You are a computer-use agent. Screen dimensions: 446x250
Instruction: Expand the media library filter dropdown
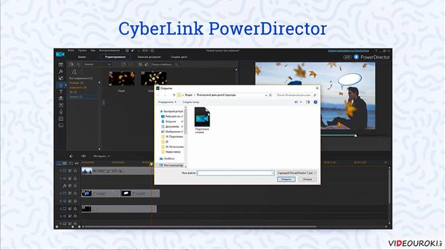(x=97, y=65)
